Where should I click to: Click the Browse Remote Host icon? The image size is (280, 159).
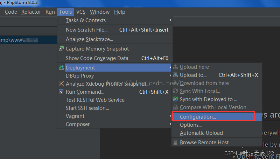[x=175, y=142]
